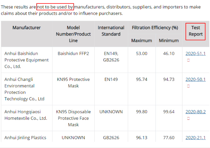
Task: Click the Filtration Efficiency (%) header
Action: [155, 28]
